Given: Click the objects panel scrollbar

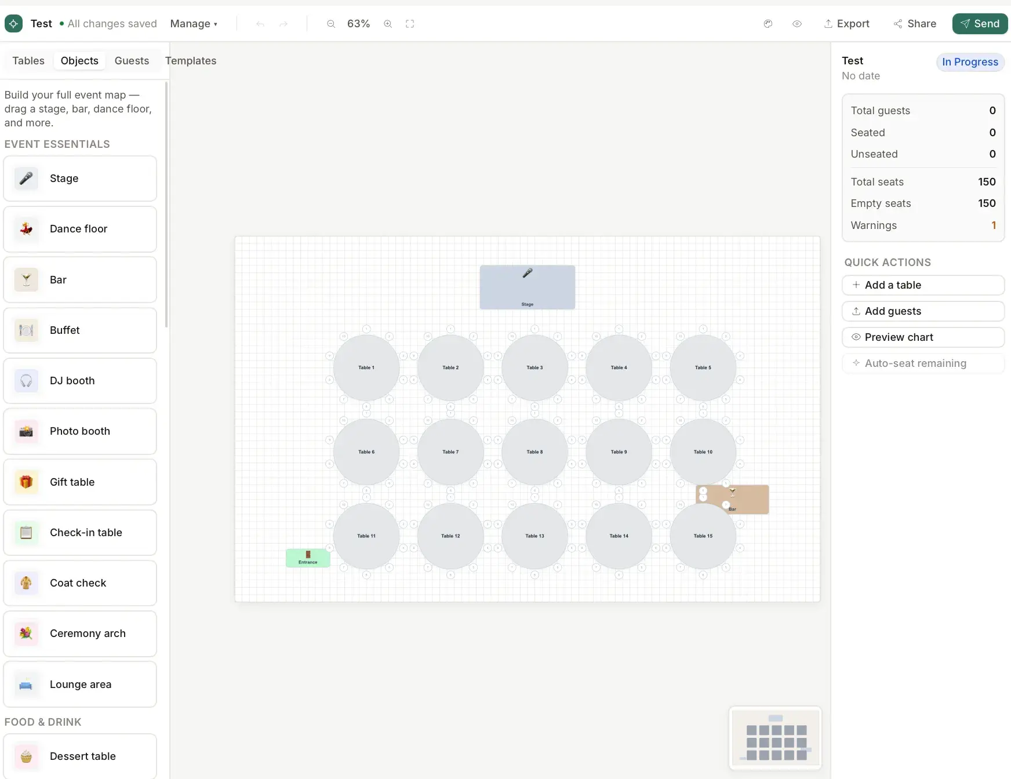Looking at the screenshot, I should point(167,205).
